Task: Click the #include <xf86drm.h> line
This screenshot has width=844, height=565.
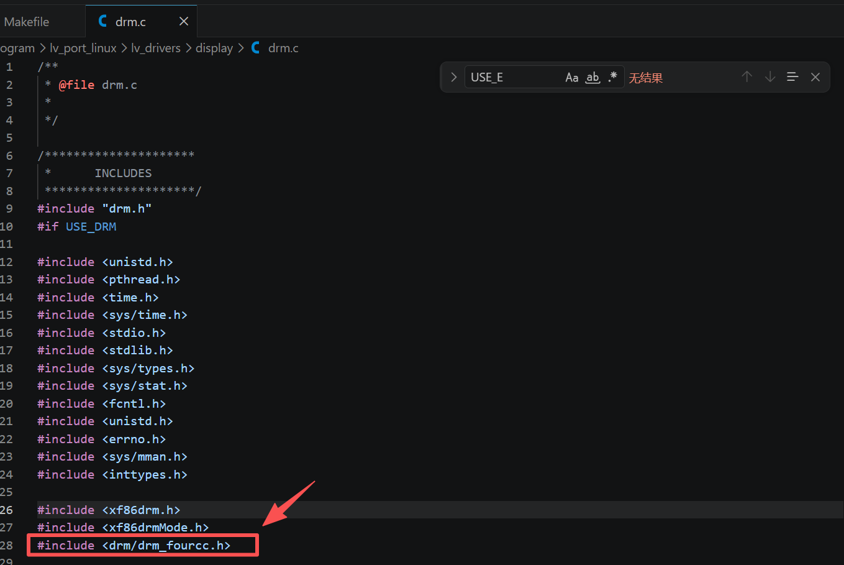Action: [109, 510]
